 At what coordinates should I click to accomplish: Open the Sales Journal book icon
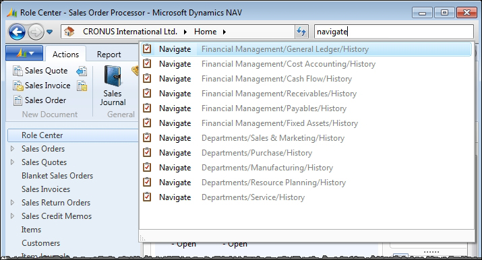click(113, 76)
